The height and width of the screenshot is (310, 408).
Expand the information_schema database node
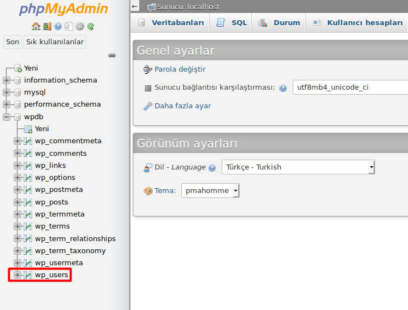7,80
